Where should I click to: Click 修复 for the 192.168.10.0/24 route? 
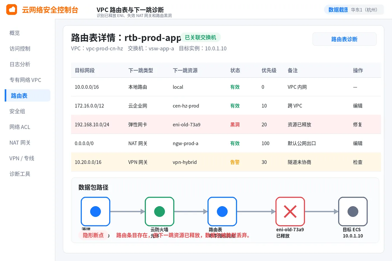click(x=358, y=124)
